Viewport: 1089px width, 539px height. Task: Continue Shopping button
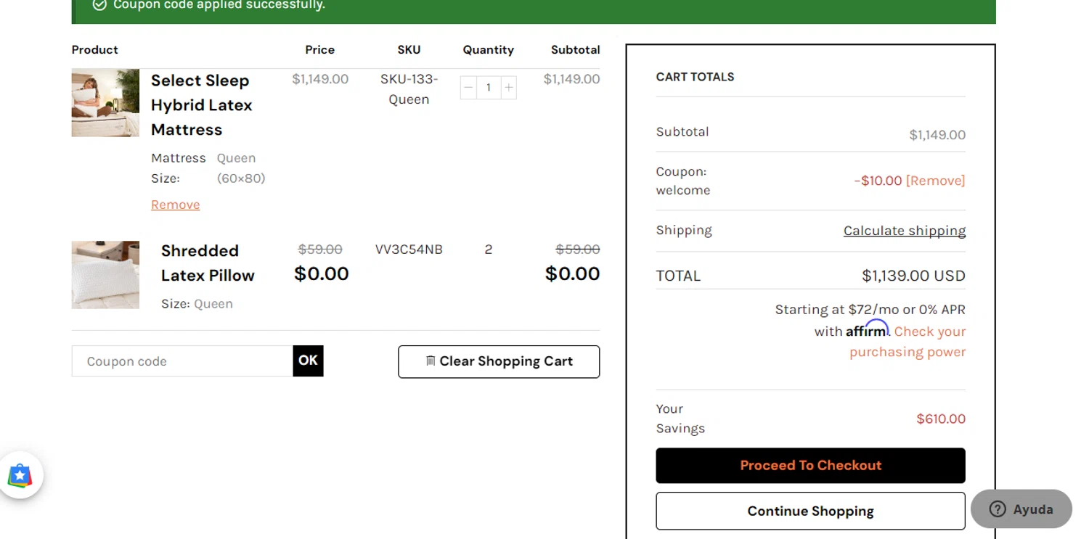click(810, 511)
